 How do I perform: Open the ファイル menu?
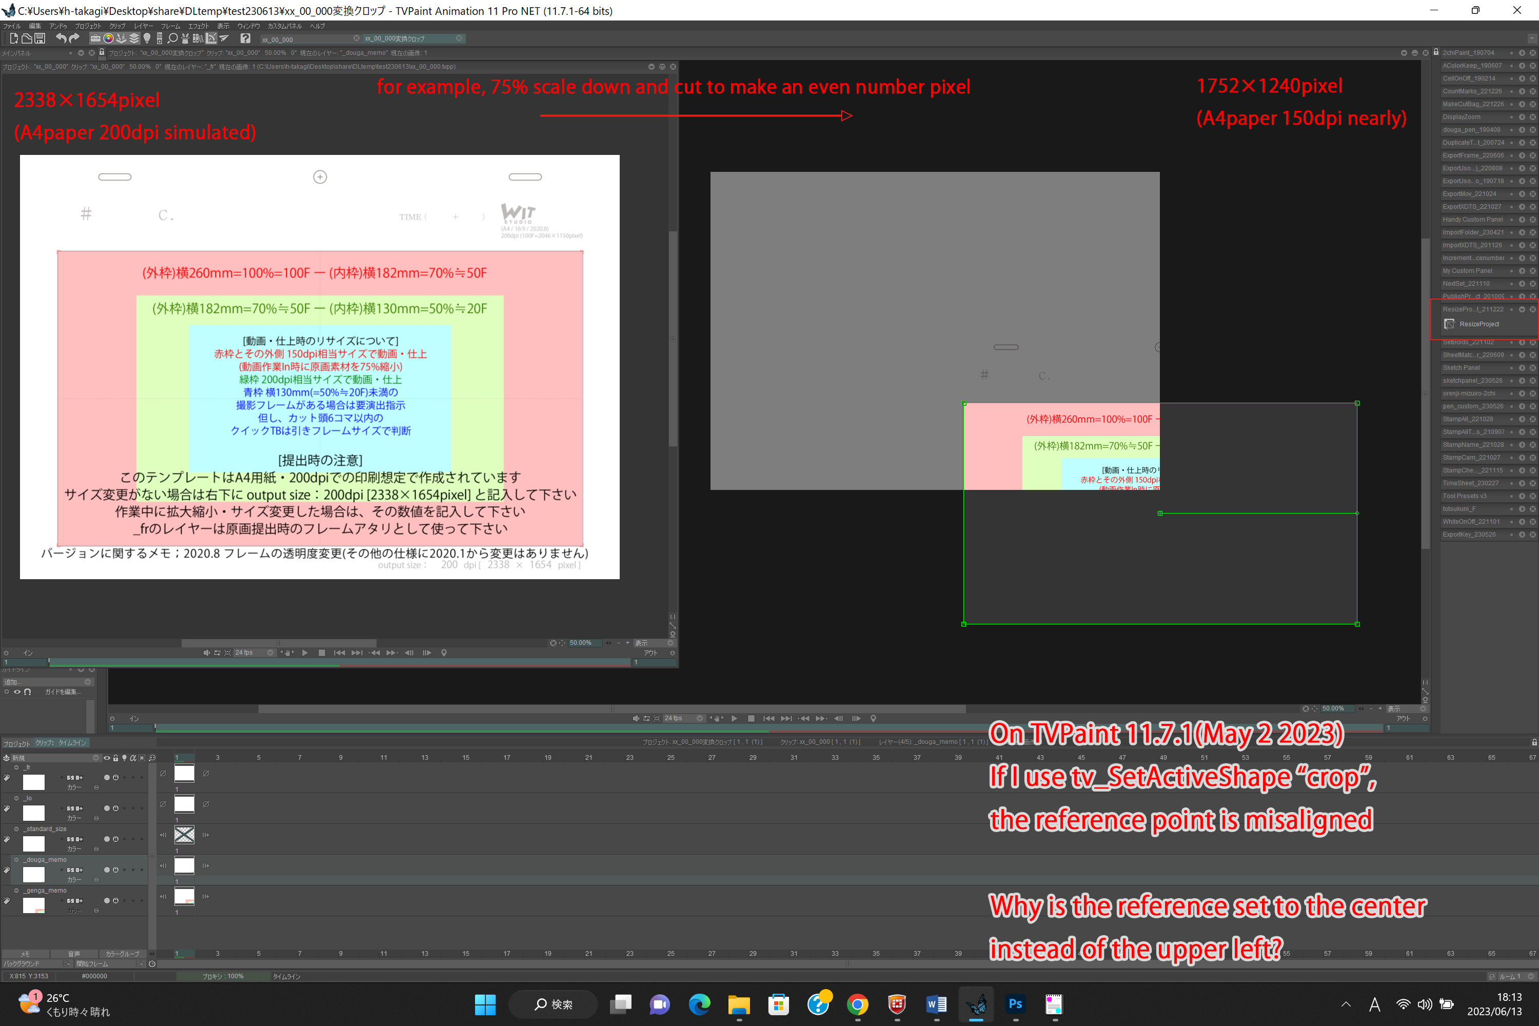coord(12,26)
